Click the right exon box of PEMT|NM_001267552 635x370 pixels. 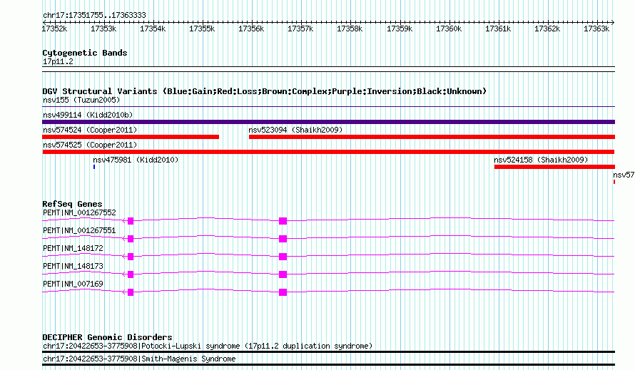click(283, 221)
